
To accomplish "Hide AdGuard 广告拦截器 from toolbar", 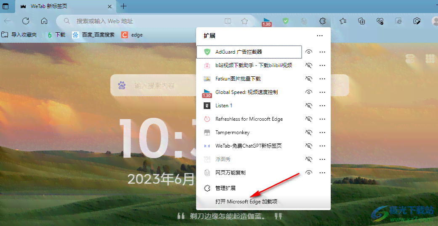I will [309, 52].
